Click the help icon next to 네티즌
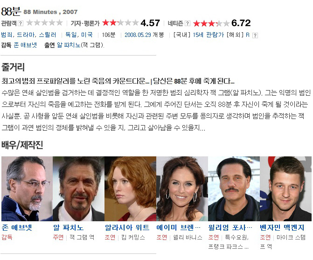This screenshot has height=260, width=313. 188,23
